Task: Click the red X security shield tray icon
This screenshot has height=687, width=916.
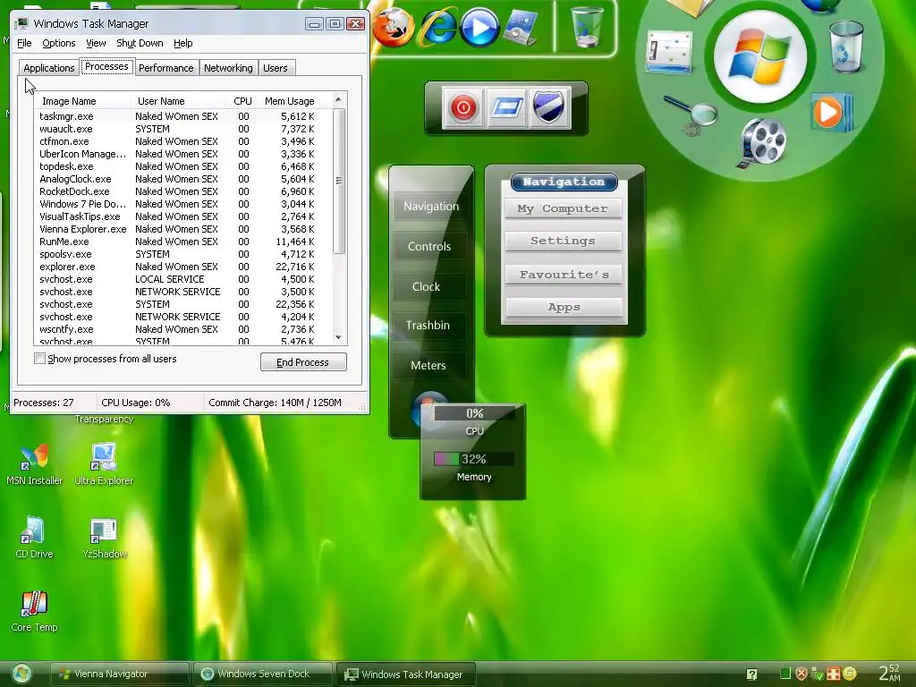Action: [x=801, y=674]
